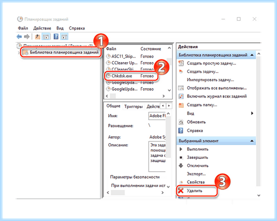Click the Task Scheduler title bar icon
Image resolution: width=277 pixels, height=221 pixels.
20,19
